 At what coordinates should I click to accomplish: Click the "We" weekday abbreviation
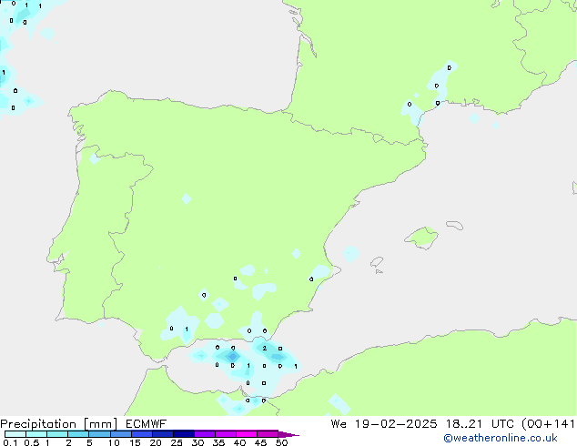[x=339, y=424]
